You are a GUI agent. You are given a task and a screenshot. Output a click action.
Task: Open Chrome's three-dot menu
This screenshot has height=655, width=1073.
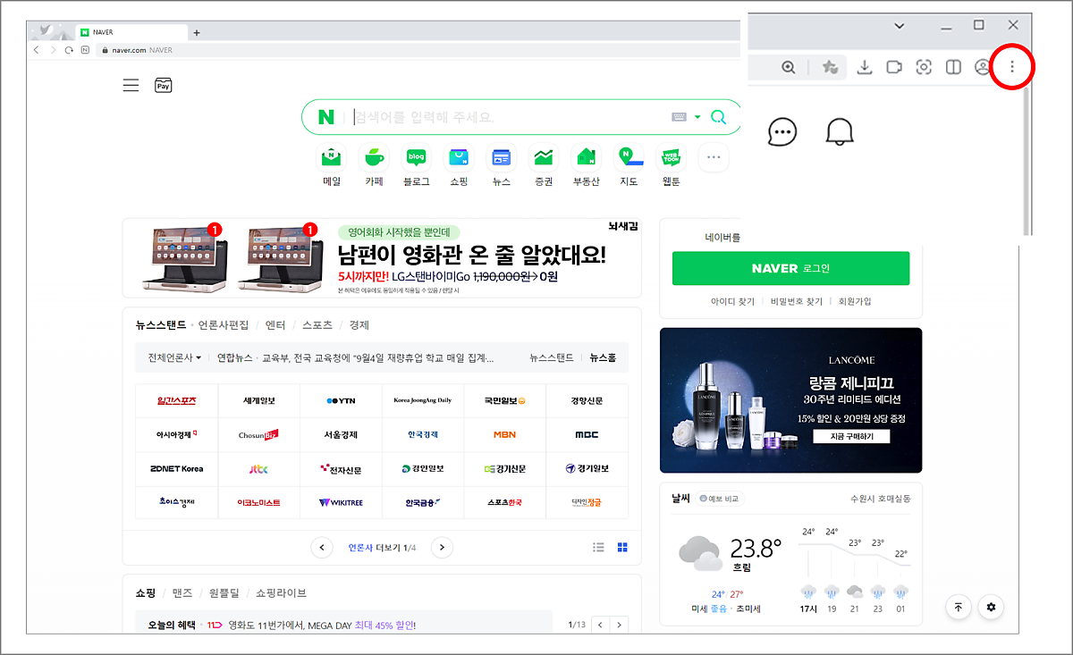pyautogui.click(x=1012, y=67)
